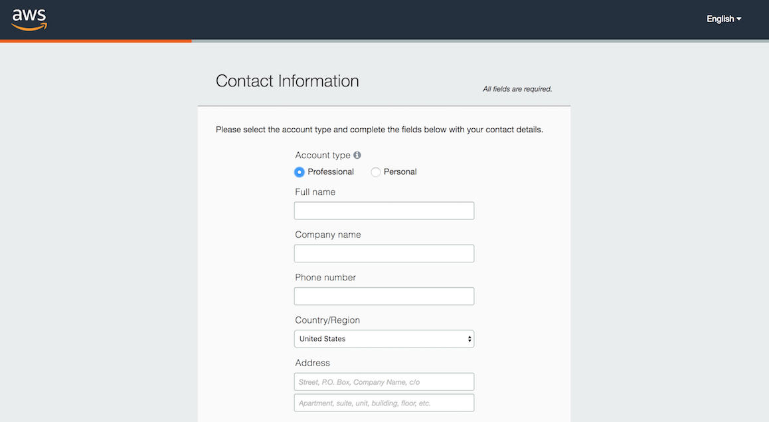Click the "Phone number" label
Image resolution: width=769 pixels, height=422 pixels.
click(325, 277)
